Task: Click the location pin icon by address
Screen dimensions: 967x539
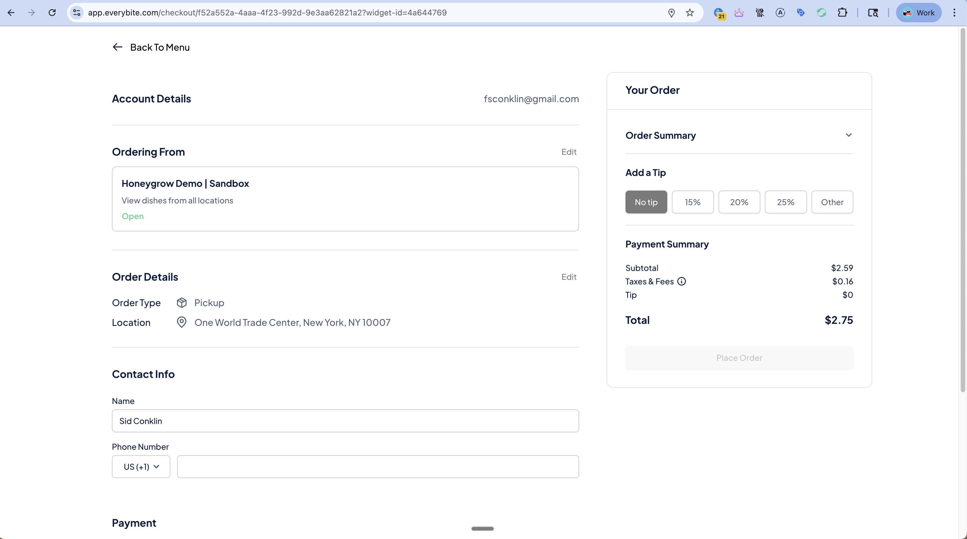Action: point(182,323)
